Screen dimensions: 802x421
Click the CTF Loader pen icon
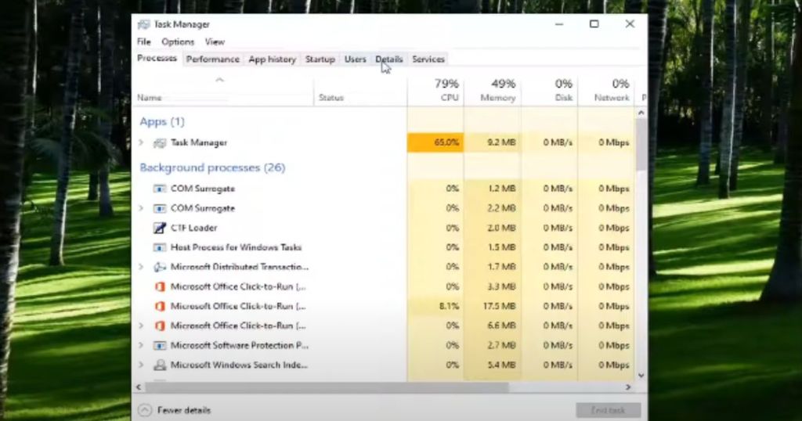point(160,228)
